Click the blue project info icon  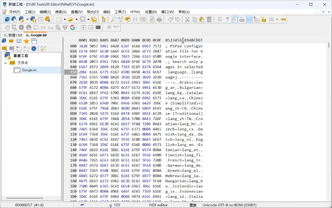click(34, 49)
